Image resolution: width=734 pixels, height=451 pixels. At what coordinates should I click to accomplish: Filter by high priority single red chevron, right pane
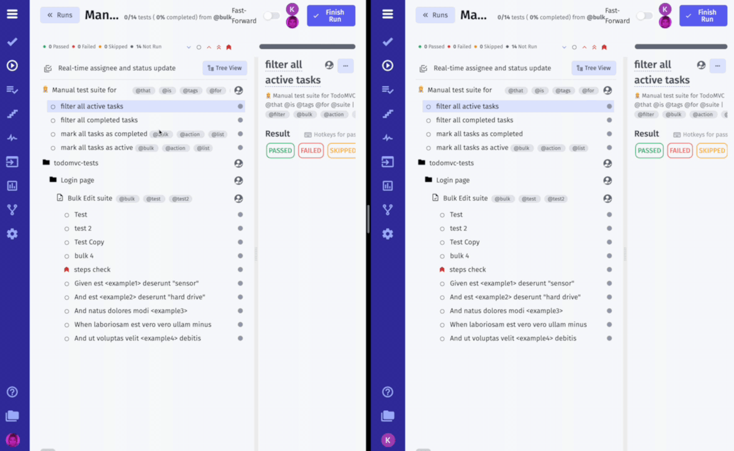pyautogui.click(x=584, y=48)
